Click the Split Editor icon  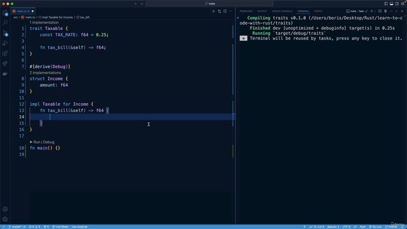coord(225,11)
